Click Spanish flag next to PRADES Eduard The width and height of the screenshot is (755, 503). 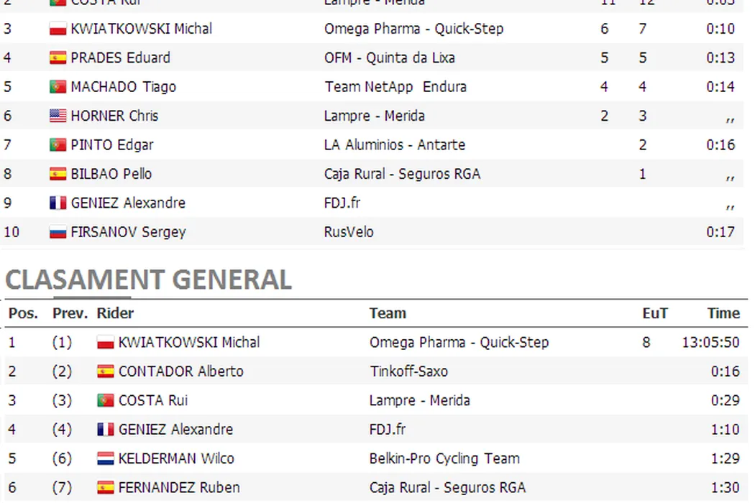click(58, 57)
